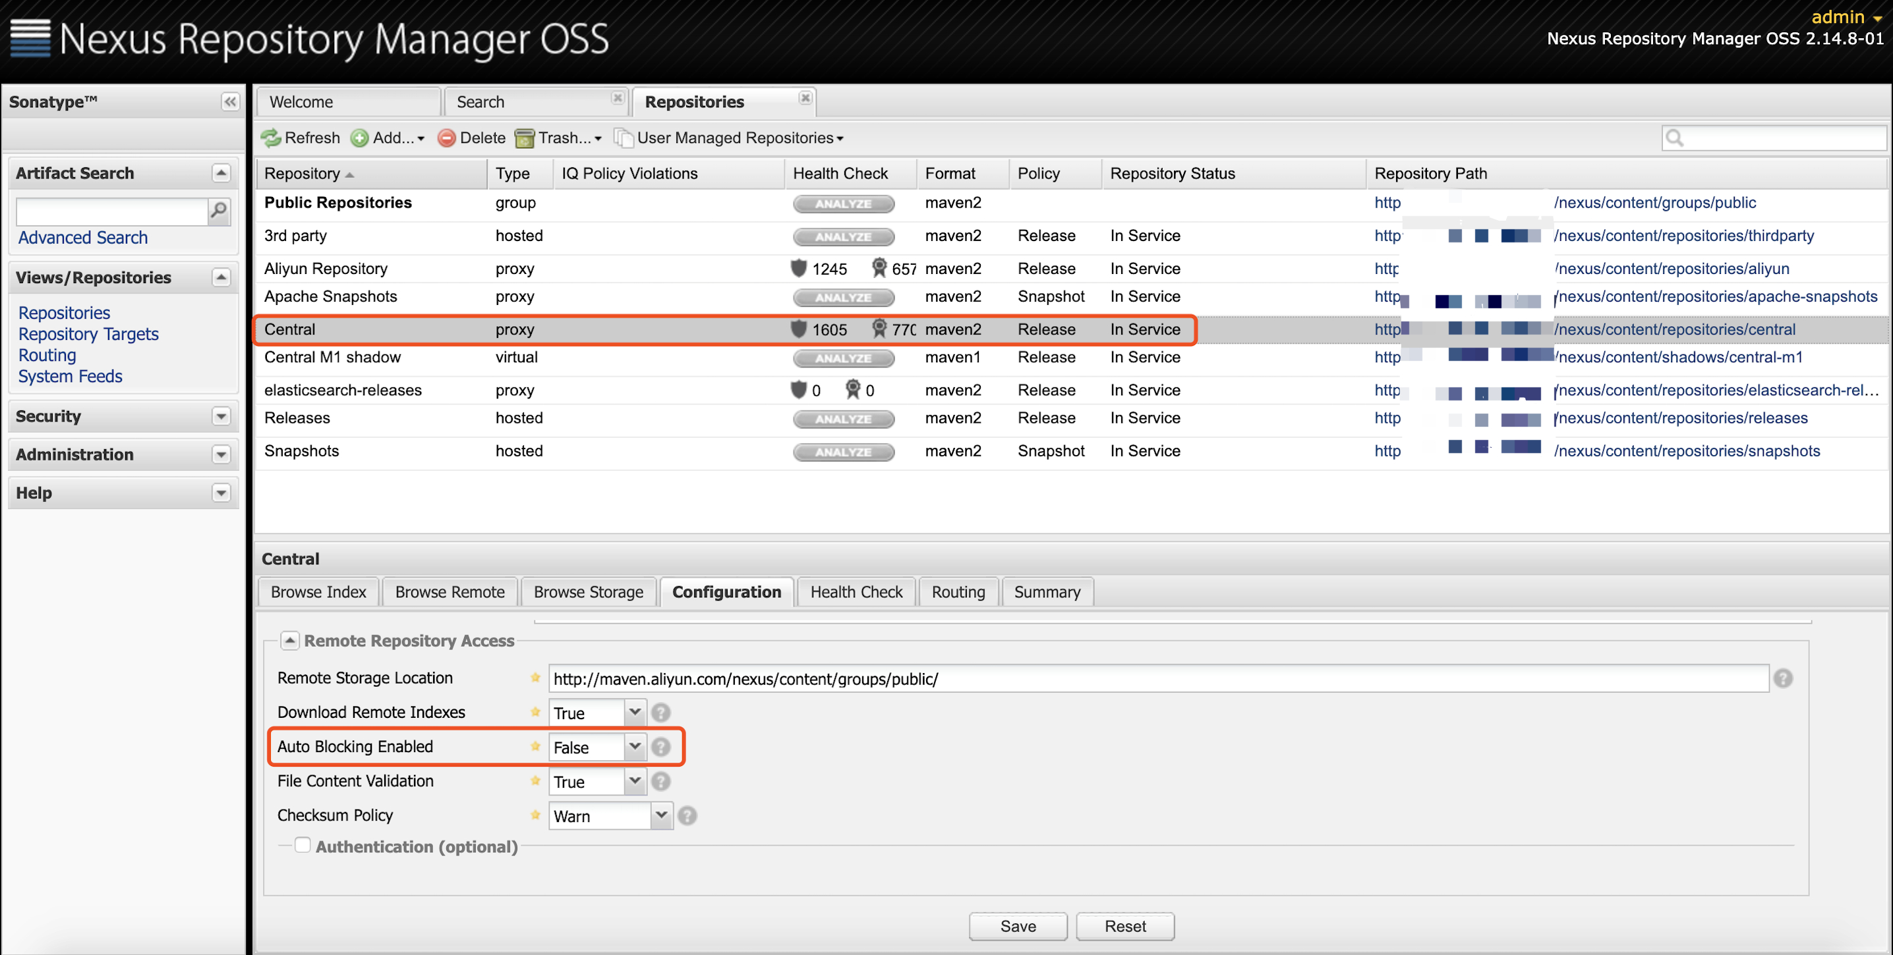Enable the Authentication (optional) checkbox
Viewport: 1893px width, 955px height.
(x=302, y=845)
